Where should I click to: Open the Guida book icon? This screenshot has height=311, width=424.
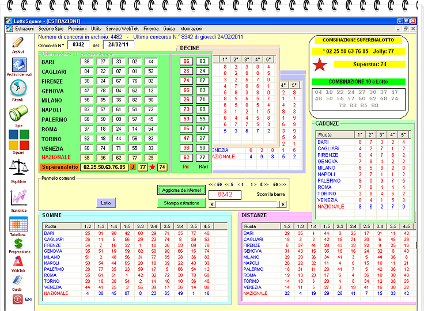[18, 280]
